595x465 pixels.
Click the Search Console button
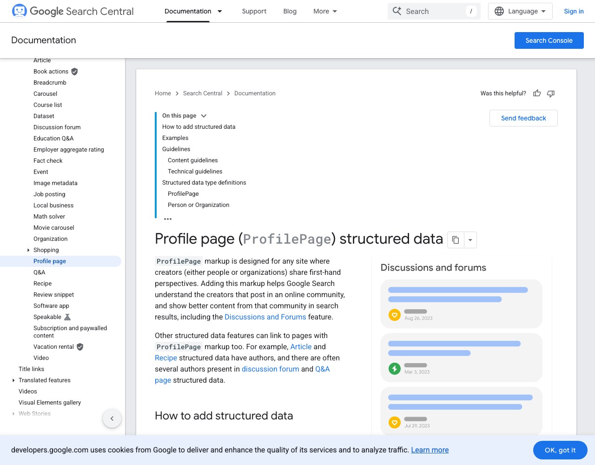tap(549, 40)
